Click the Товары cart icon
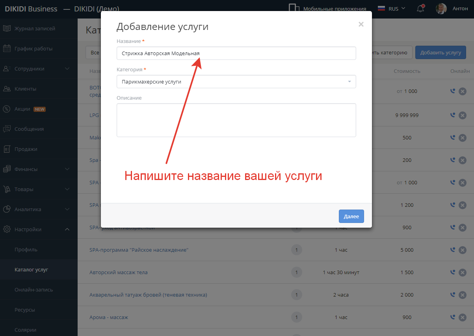 (7, 189)
